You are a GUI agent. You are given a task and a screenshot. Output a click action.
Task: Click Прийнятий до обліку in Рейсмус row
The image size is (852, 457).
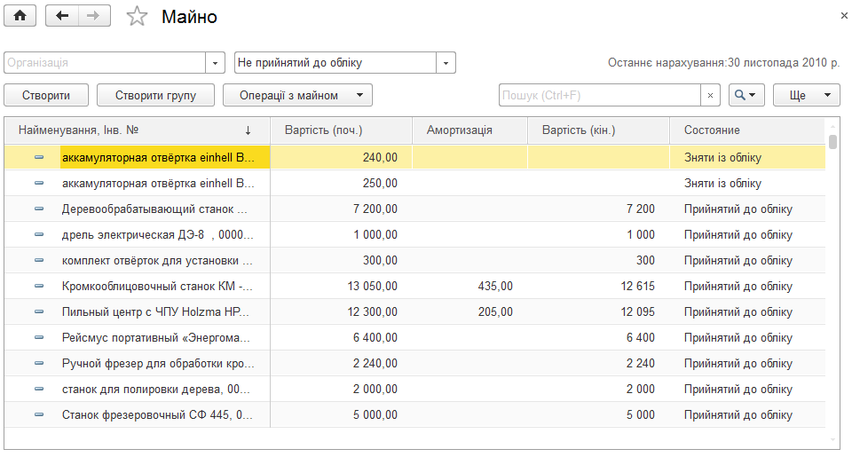[738, 338]
